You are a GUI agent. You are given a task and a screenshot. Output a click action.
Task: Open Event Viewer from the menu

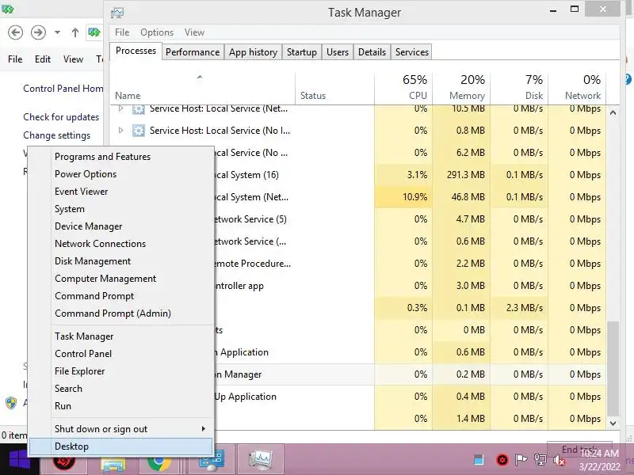point(82,192)
